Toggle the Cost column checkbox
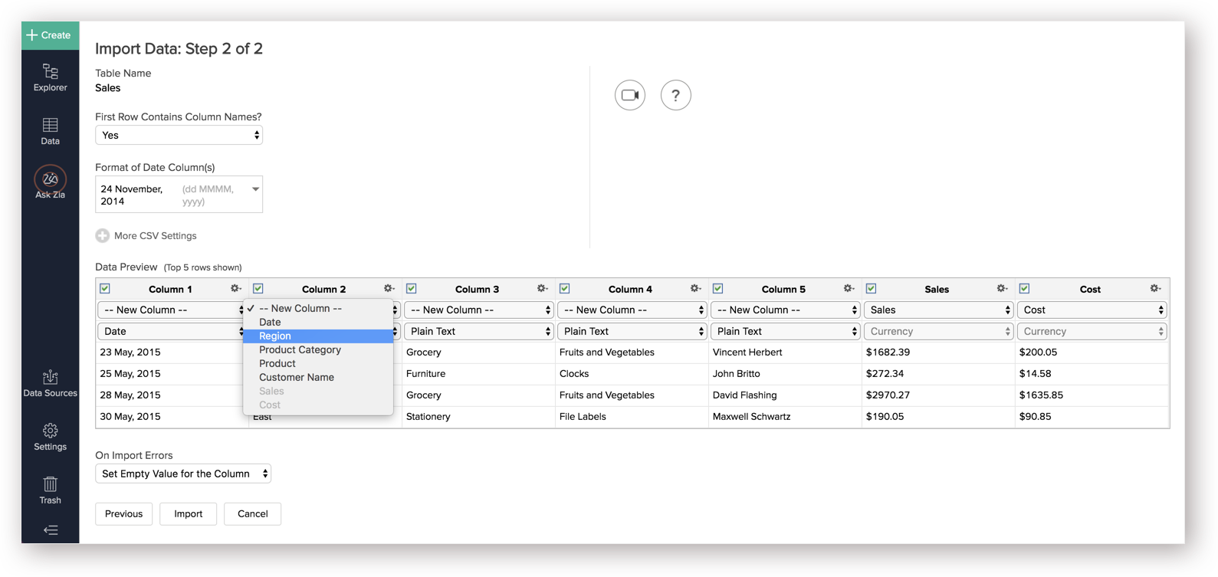This screenshot has width=1218, height=577. click(x=1024, y=289)
